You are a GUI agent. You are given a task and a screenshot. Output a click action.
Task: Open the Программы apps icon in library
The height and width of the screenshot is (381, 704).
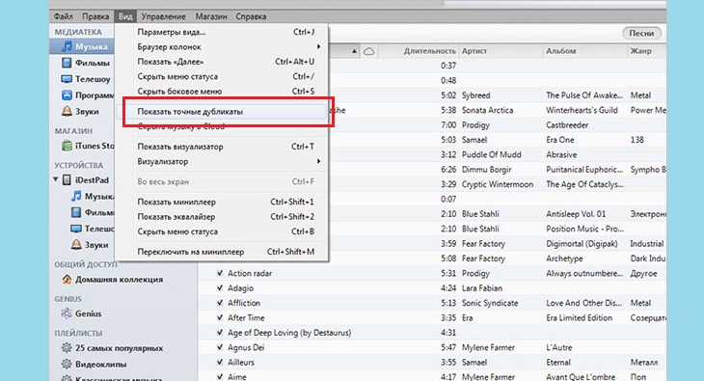click(x=67, y=95)
